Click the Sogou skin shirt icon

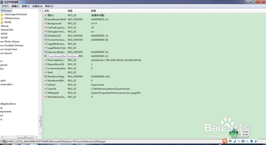(x=252, y=141)
